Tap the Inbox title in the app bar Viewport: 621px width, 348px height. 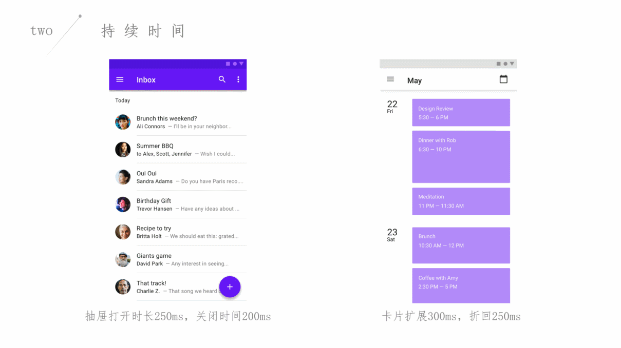(146, 79)
